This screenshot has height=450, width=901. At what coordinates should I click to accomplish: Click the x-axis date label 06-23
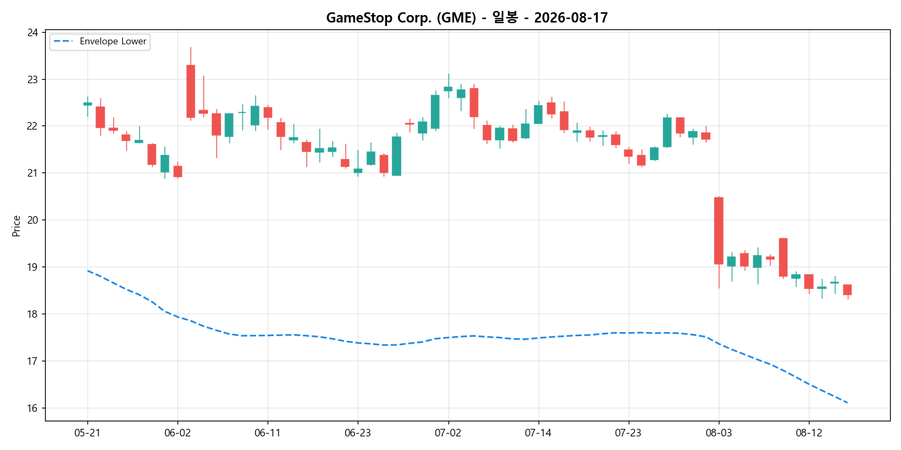point(358,433)
